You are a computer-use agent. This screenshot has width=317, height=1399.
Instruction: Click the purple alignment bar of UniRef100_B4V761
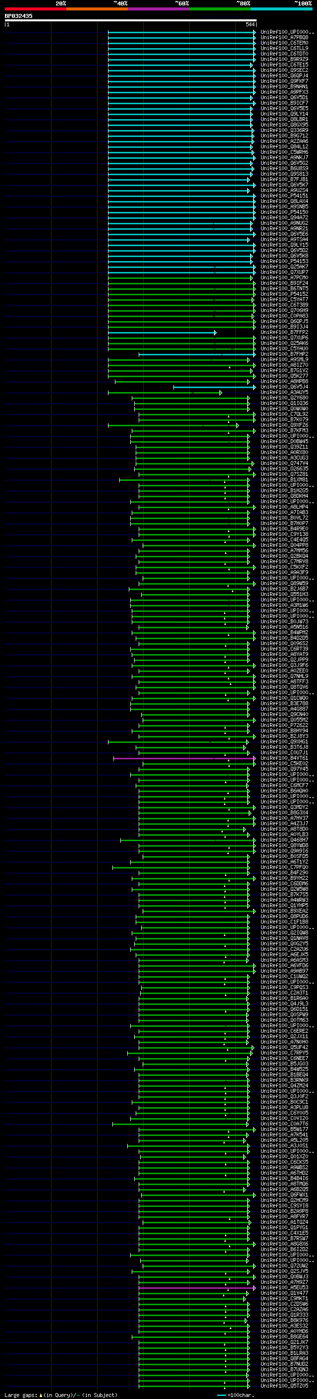[x=185, y=758]
